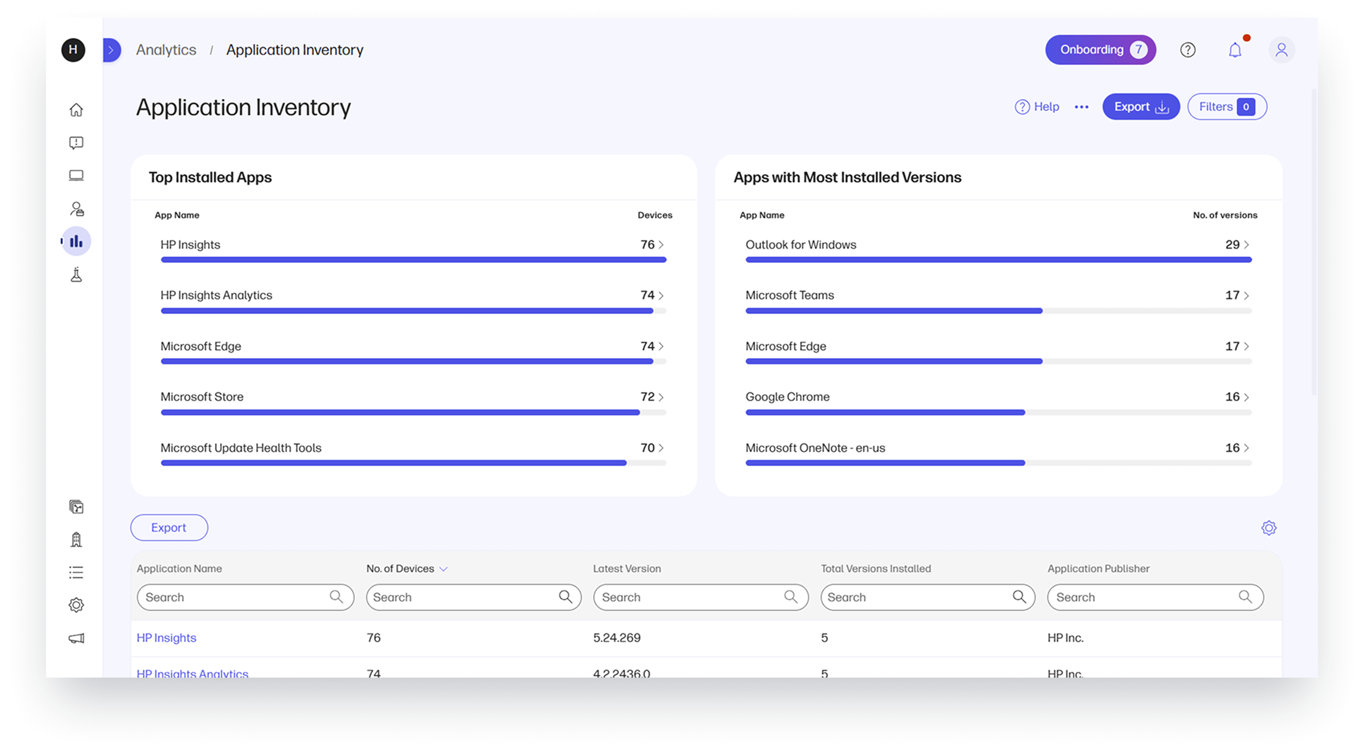Open the megaphone announcements icon
The width and height of the screenshot is (1364, 752).
click(76, 638)
